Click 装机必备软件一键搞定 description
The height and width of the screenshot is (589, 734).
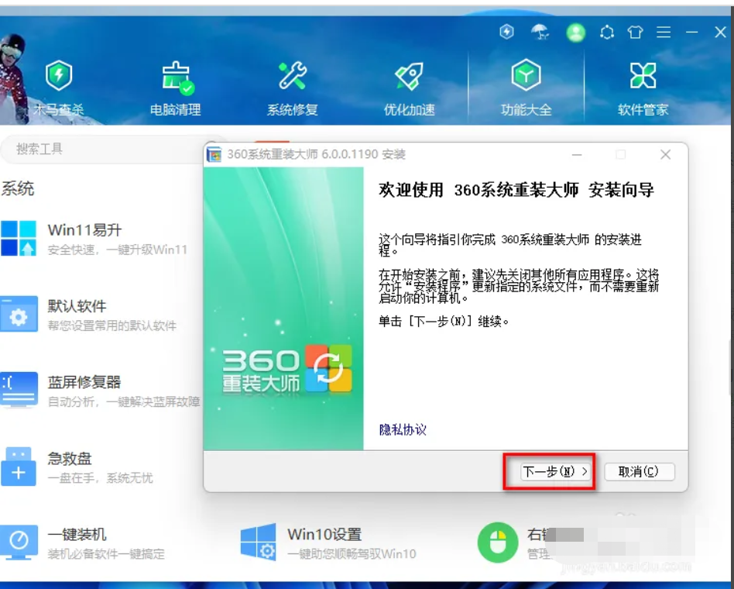pos(106,554)
